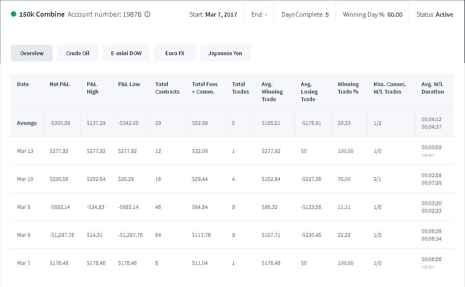Click the Avg. W/L Duration header
This screenshot has height=287, width=465.
[x=433, y=88]
